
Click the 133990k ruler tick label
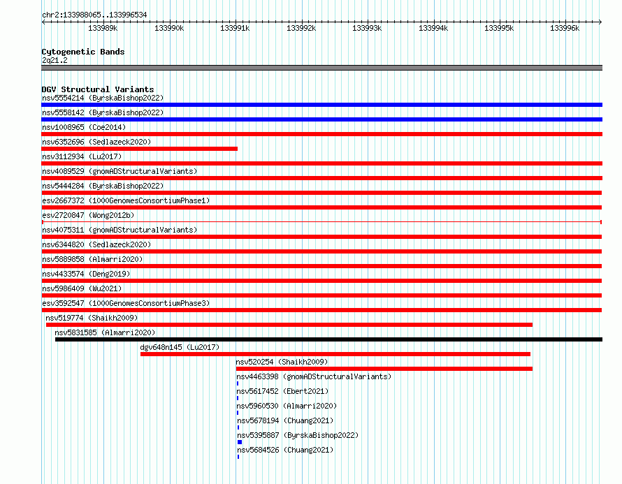click(x=169, y=28)
